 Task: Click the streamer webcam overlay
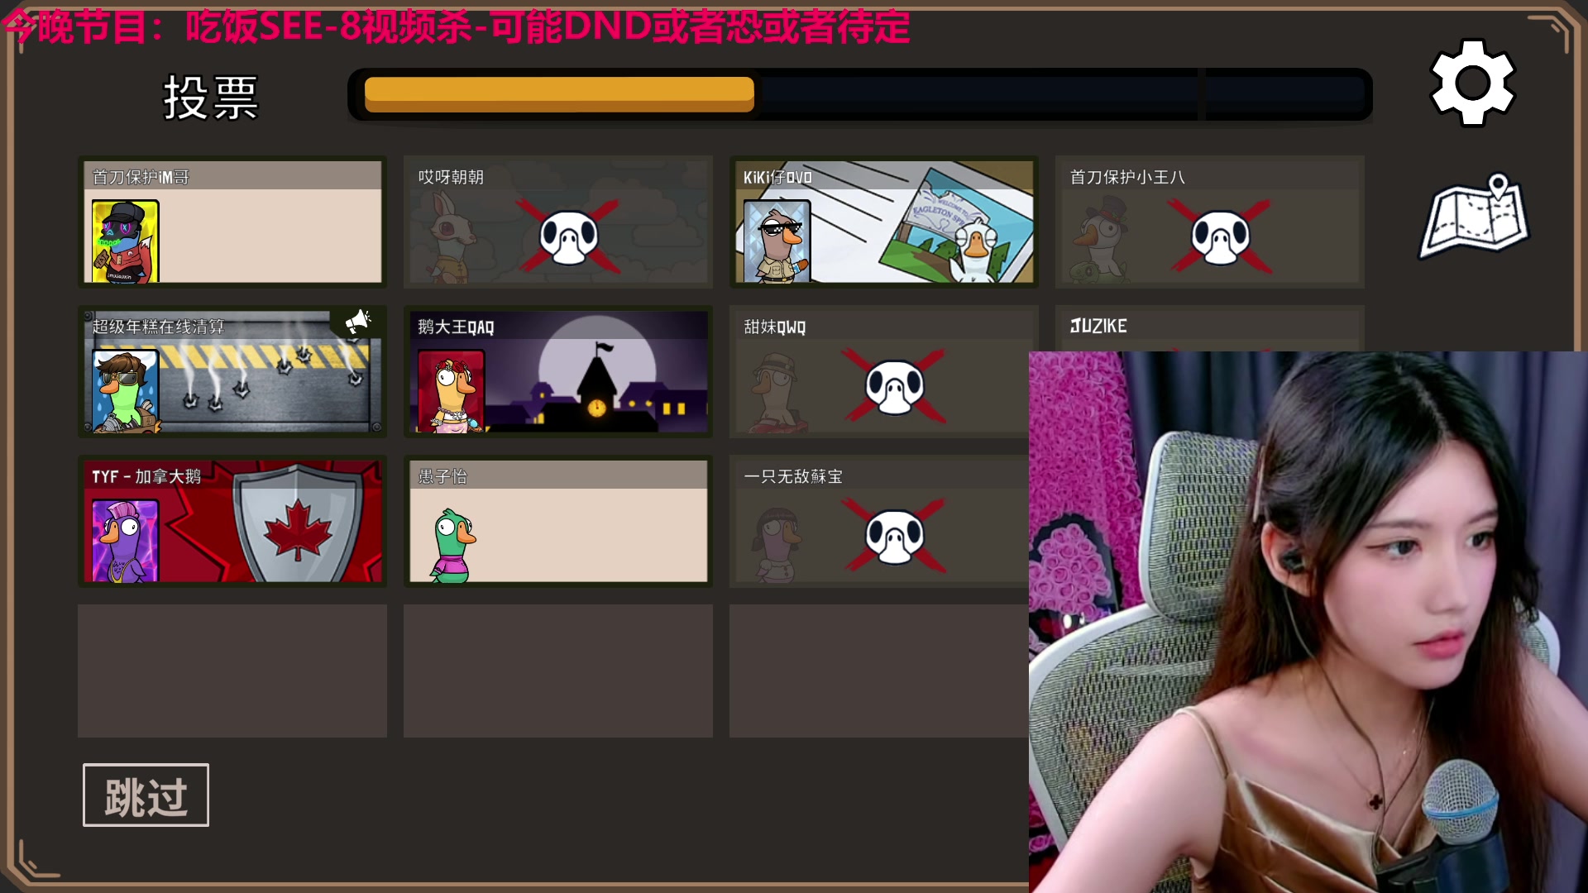pos(1307,620)
